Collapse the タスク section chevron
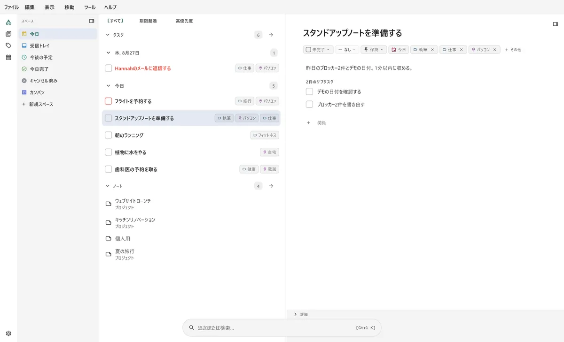The height and width of the screenshot is (342, 564). 108,35
